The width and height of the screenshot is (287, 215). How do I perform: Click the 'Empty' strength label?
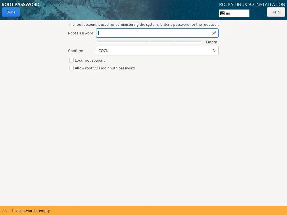(x=211, y=42)
